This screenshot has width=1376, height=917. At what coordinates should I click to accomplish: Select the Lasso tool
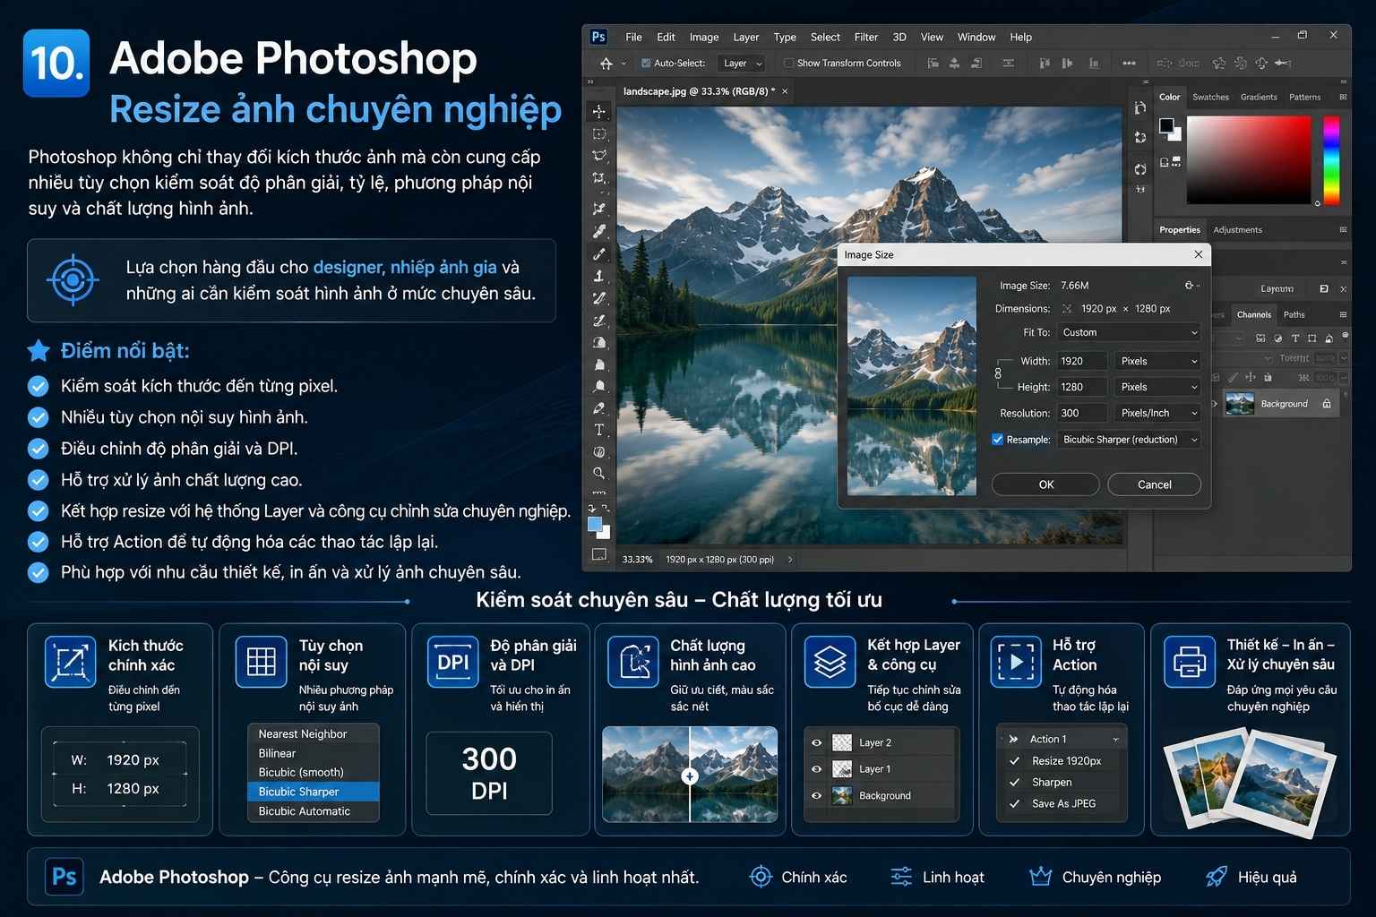point(599,156)
